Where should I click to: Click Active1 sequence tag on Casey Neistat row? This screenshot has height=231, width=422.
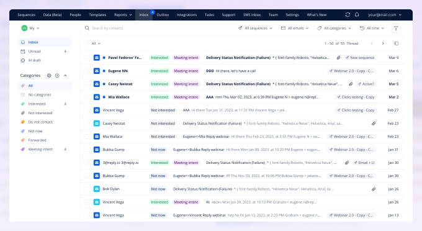click(x=366, y=84)
